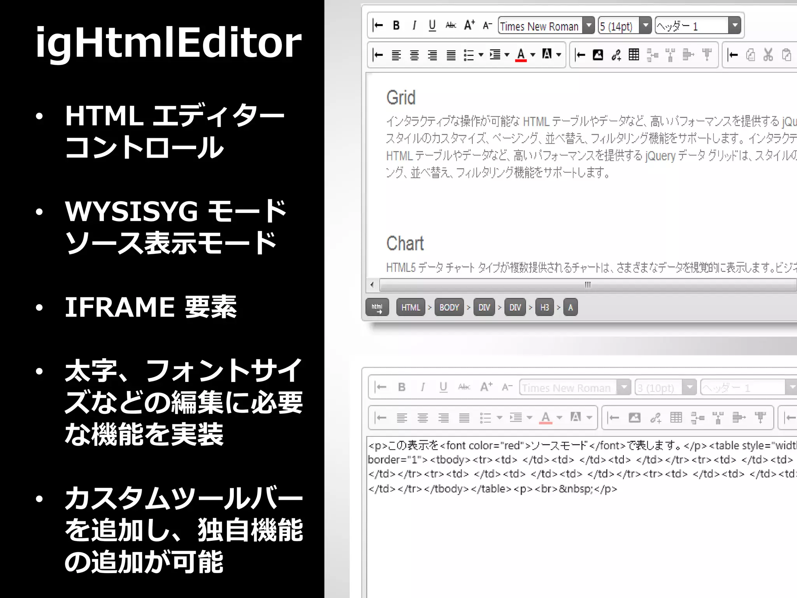
Task: Select the second DIV breadcrumb item
Action: [x=515, y=307]
